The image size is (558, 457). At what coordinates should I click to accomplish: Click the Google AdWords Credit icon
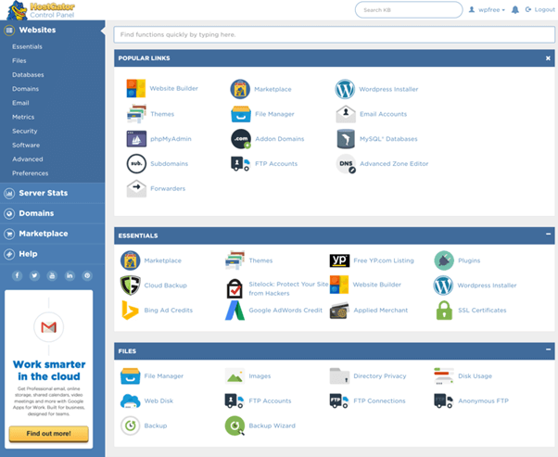tap(235, 310)
